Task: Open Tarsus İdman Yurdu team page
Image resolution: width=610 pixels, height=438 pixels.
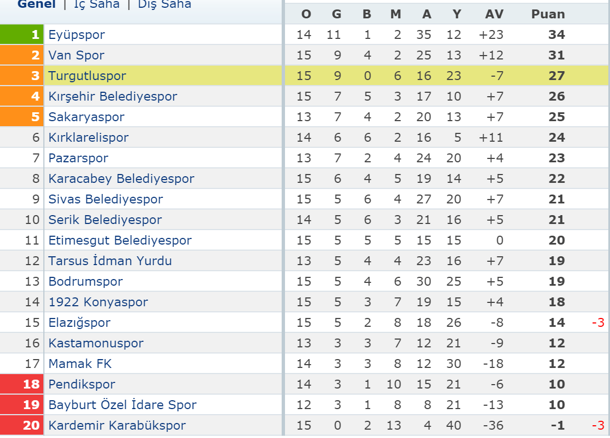Action: point(110,261)
